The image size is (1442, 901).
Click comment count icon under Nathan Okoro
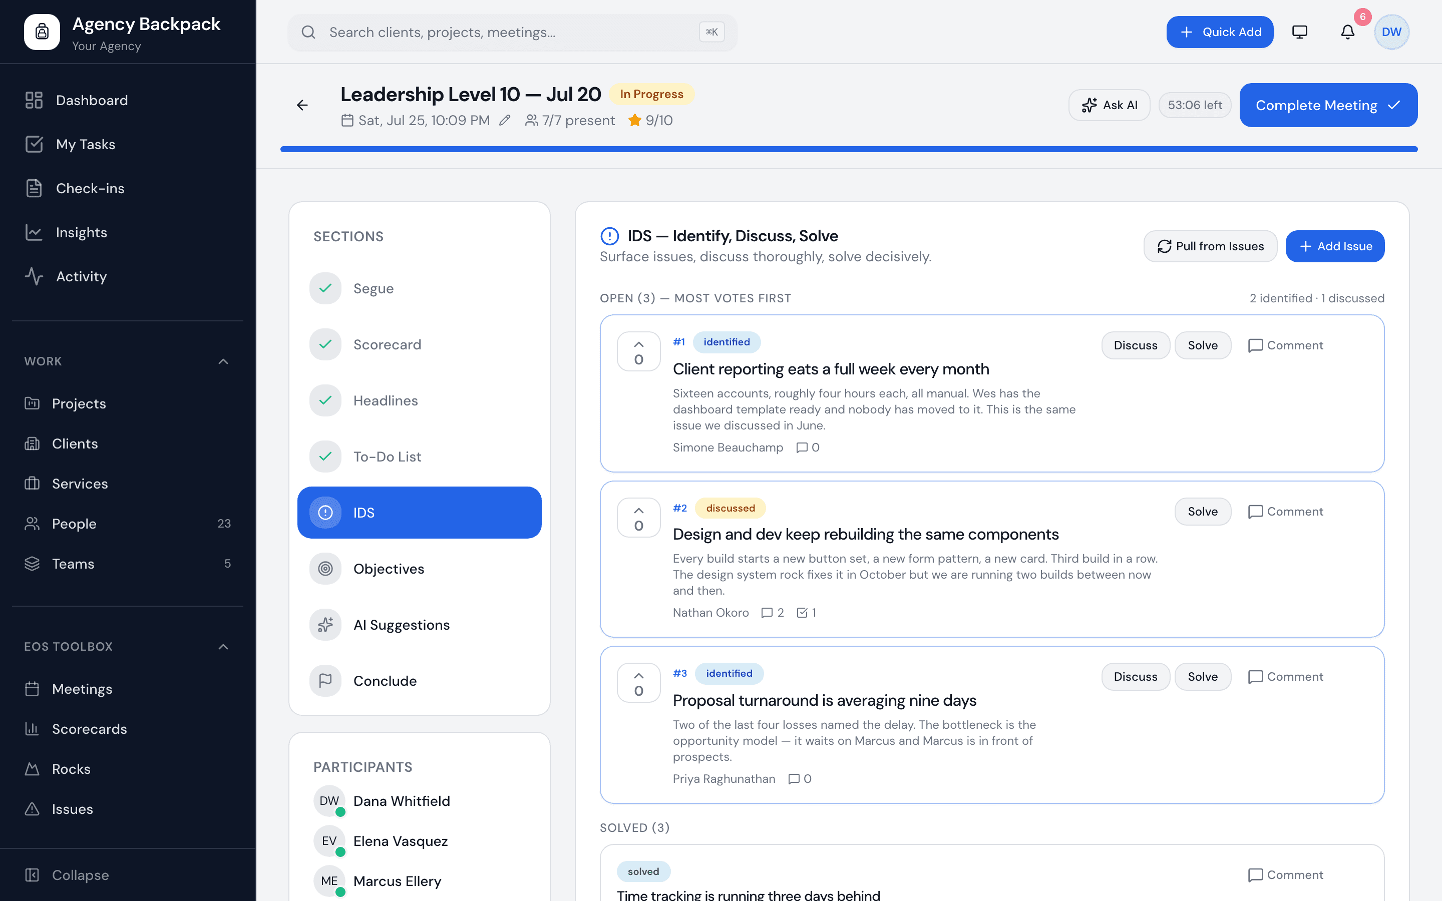(767, 613)
